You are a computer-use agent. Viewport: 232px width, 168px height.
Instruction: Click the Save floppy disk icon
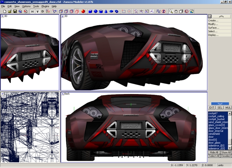coord(15,11)
